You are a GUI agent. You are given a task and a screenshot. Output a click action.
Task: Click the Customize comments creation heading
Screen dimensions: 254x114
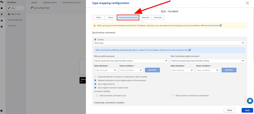(x=109, y=103)
